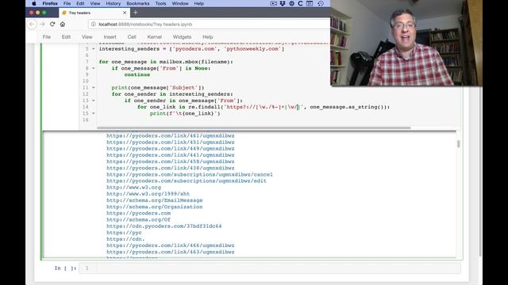The width and height of the screenshot is (508, 285).
Task: Click 'continue' on code line 9
Action: coord(137,74)
